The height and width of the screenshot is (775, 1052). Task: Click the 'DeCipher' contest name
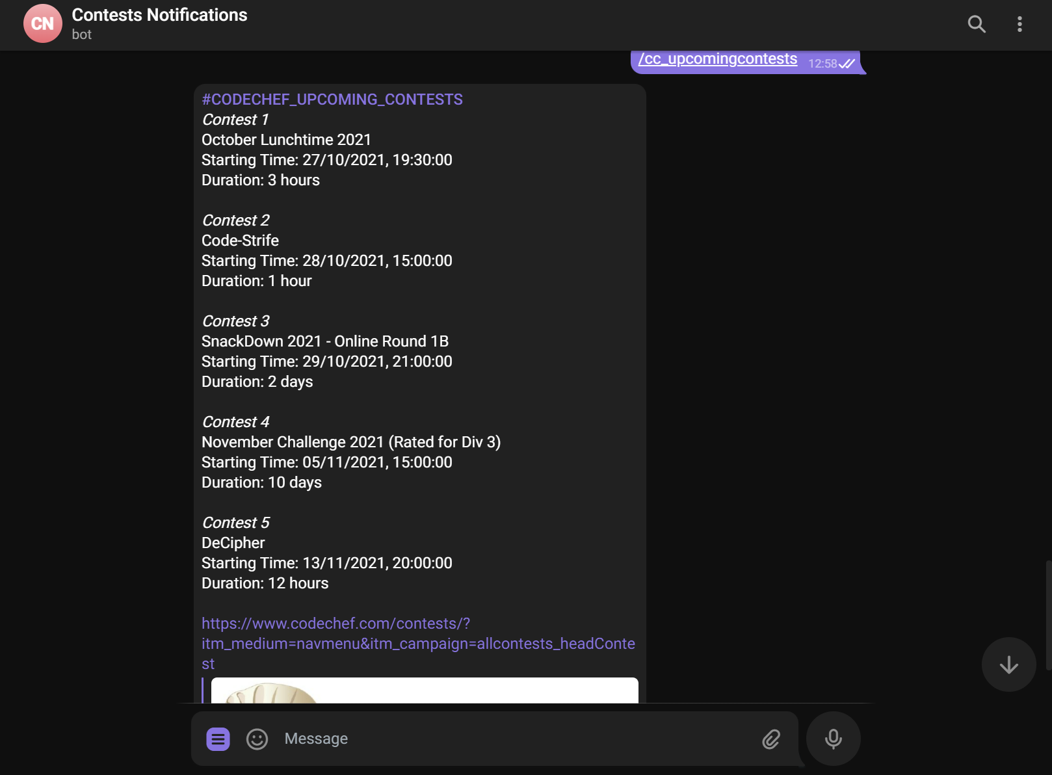coord(233,543)
